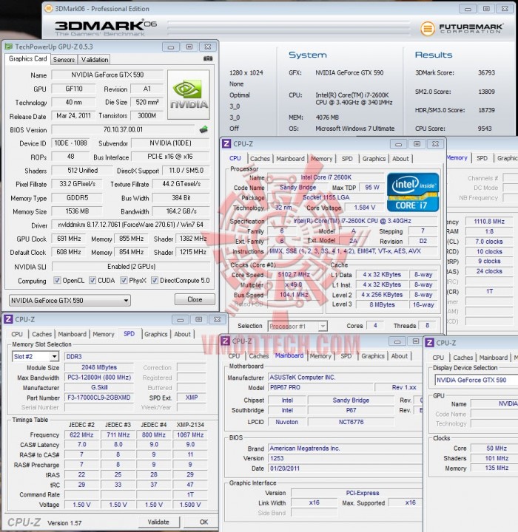The height and width of the screenshot is (532, 518).
Task: Minimize the GPU-Z window
Action: pos(171,47)
